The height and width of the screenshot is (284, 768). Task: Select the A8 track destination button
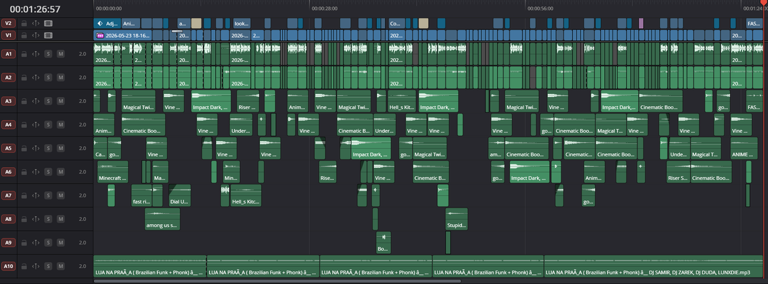click(x=8, y=220)
